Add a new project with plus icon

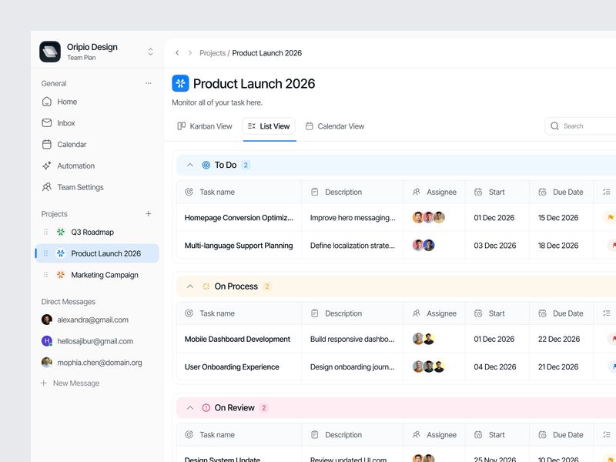(148, 214)
